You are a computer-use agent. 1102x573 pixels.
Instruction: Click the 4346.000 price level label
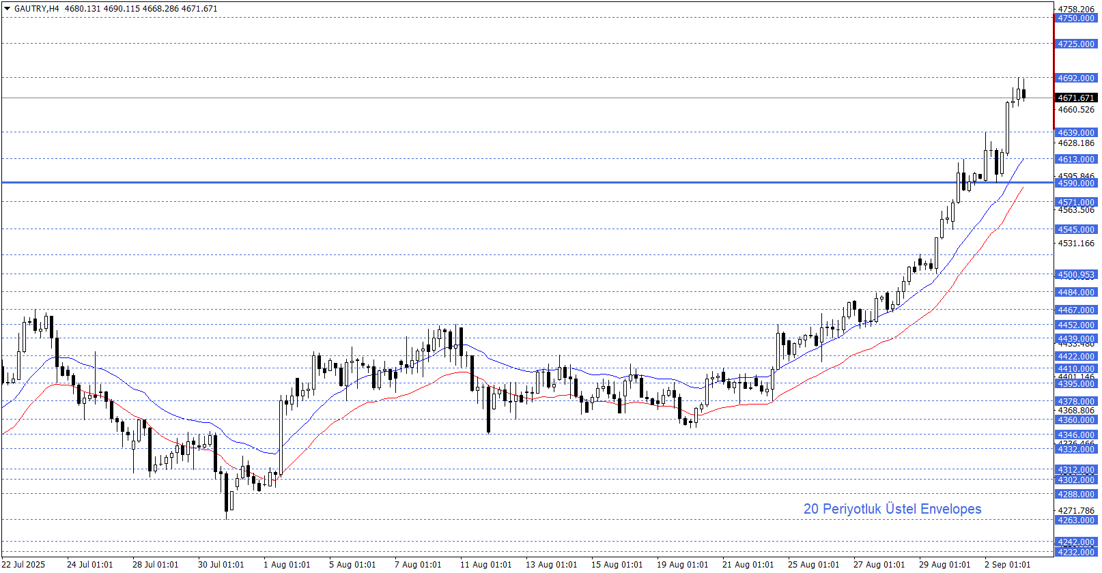tap(1076, 435)
